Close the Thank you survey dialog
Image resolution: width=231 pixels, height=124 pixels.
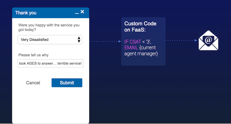coord(82,12)
